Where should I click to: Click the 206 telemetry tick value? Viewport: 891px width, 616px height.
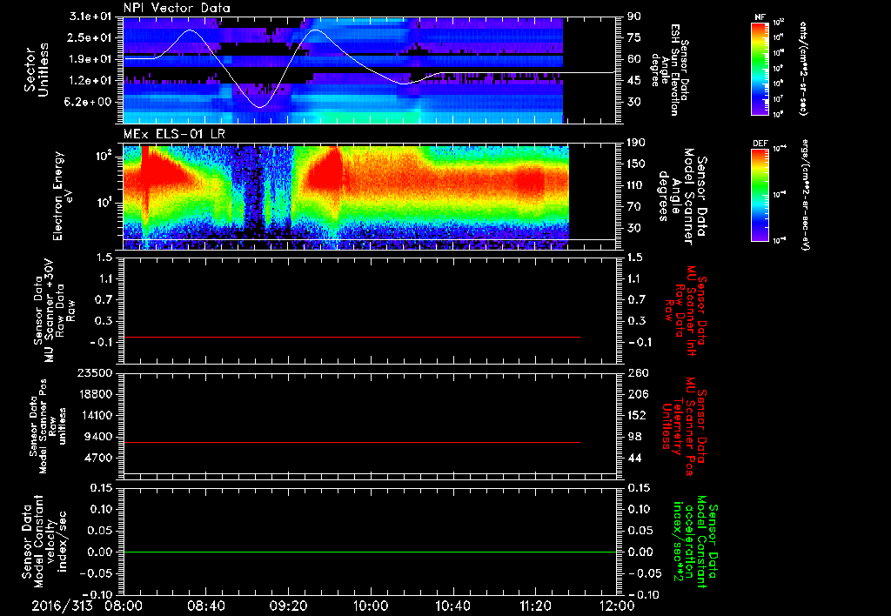click(x=636, y=394)
